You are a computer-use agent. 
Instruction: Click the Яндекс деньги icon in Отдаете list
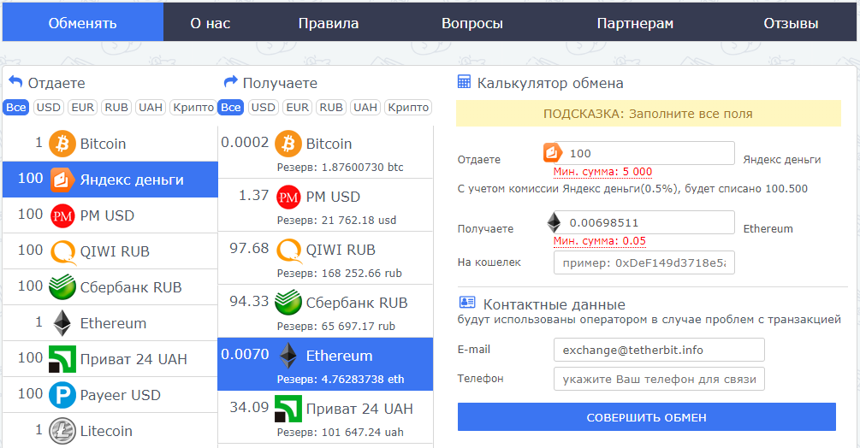pos(62,180)
